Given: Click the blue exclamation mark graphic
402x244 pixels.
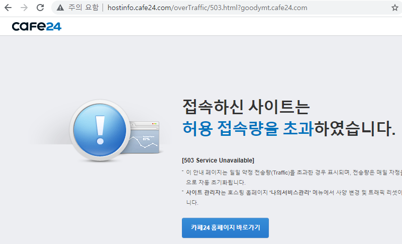Looking at the screenshot, I should [x=100, y=130].
